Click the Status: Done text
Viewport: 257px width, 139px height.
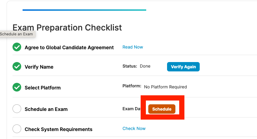[x=136, y=66]
